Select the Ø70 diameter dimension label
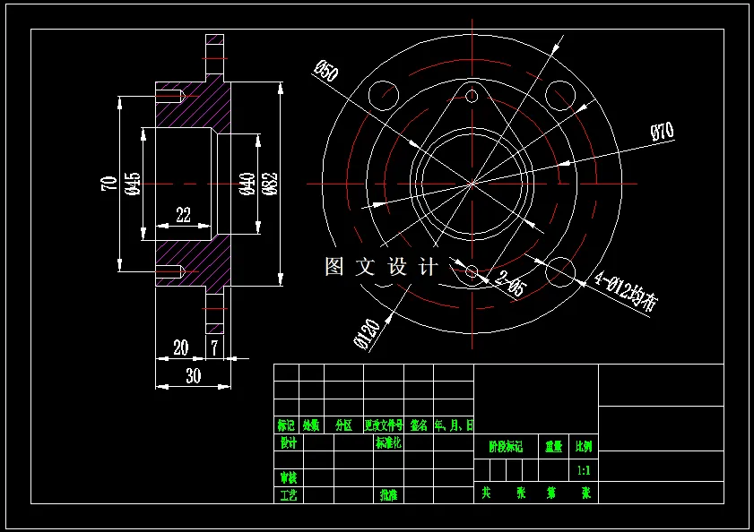 (x=663, y=131)
